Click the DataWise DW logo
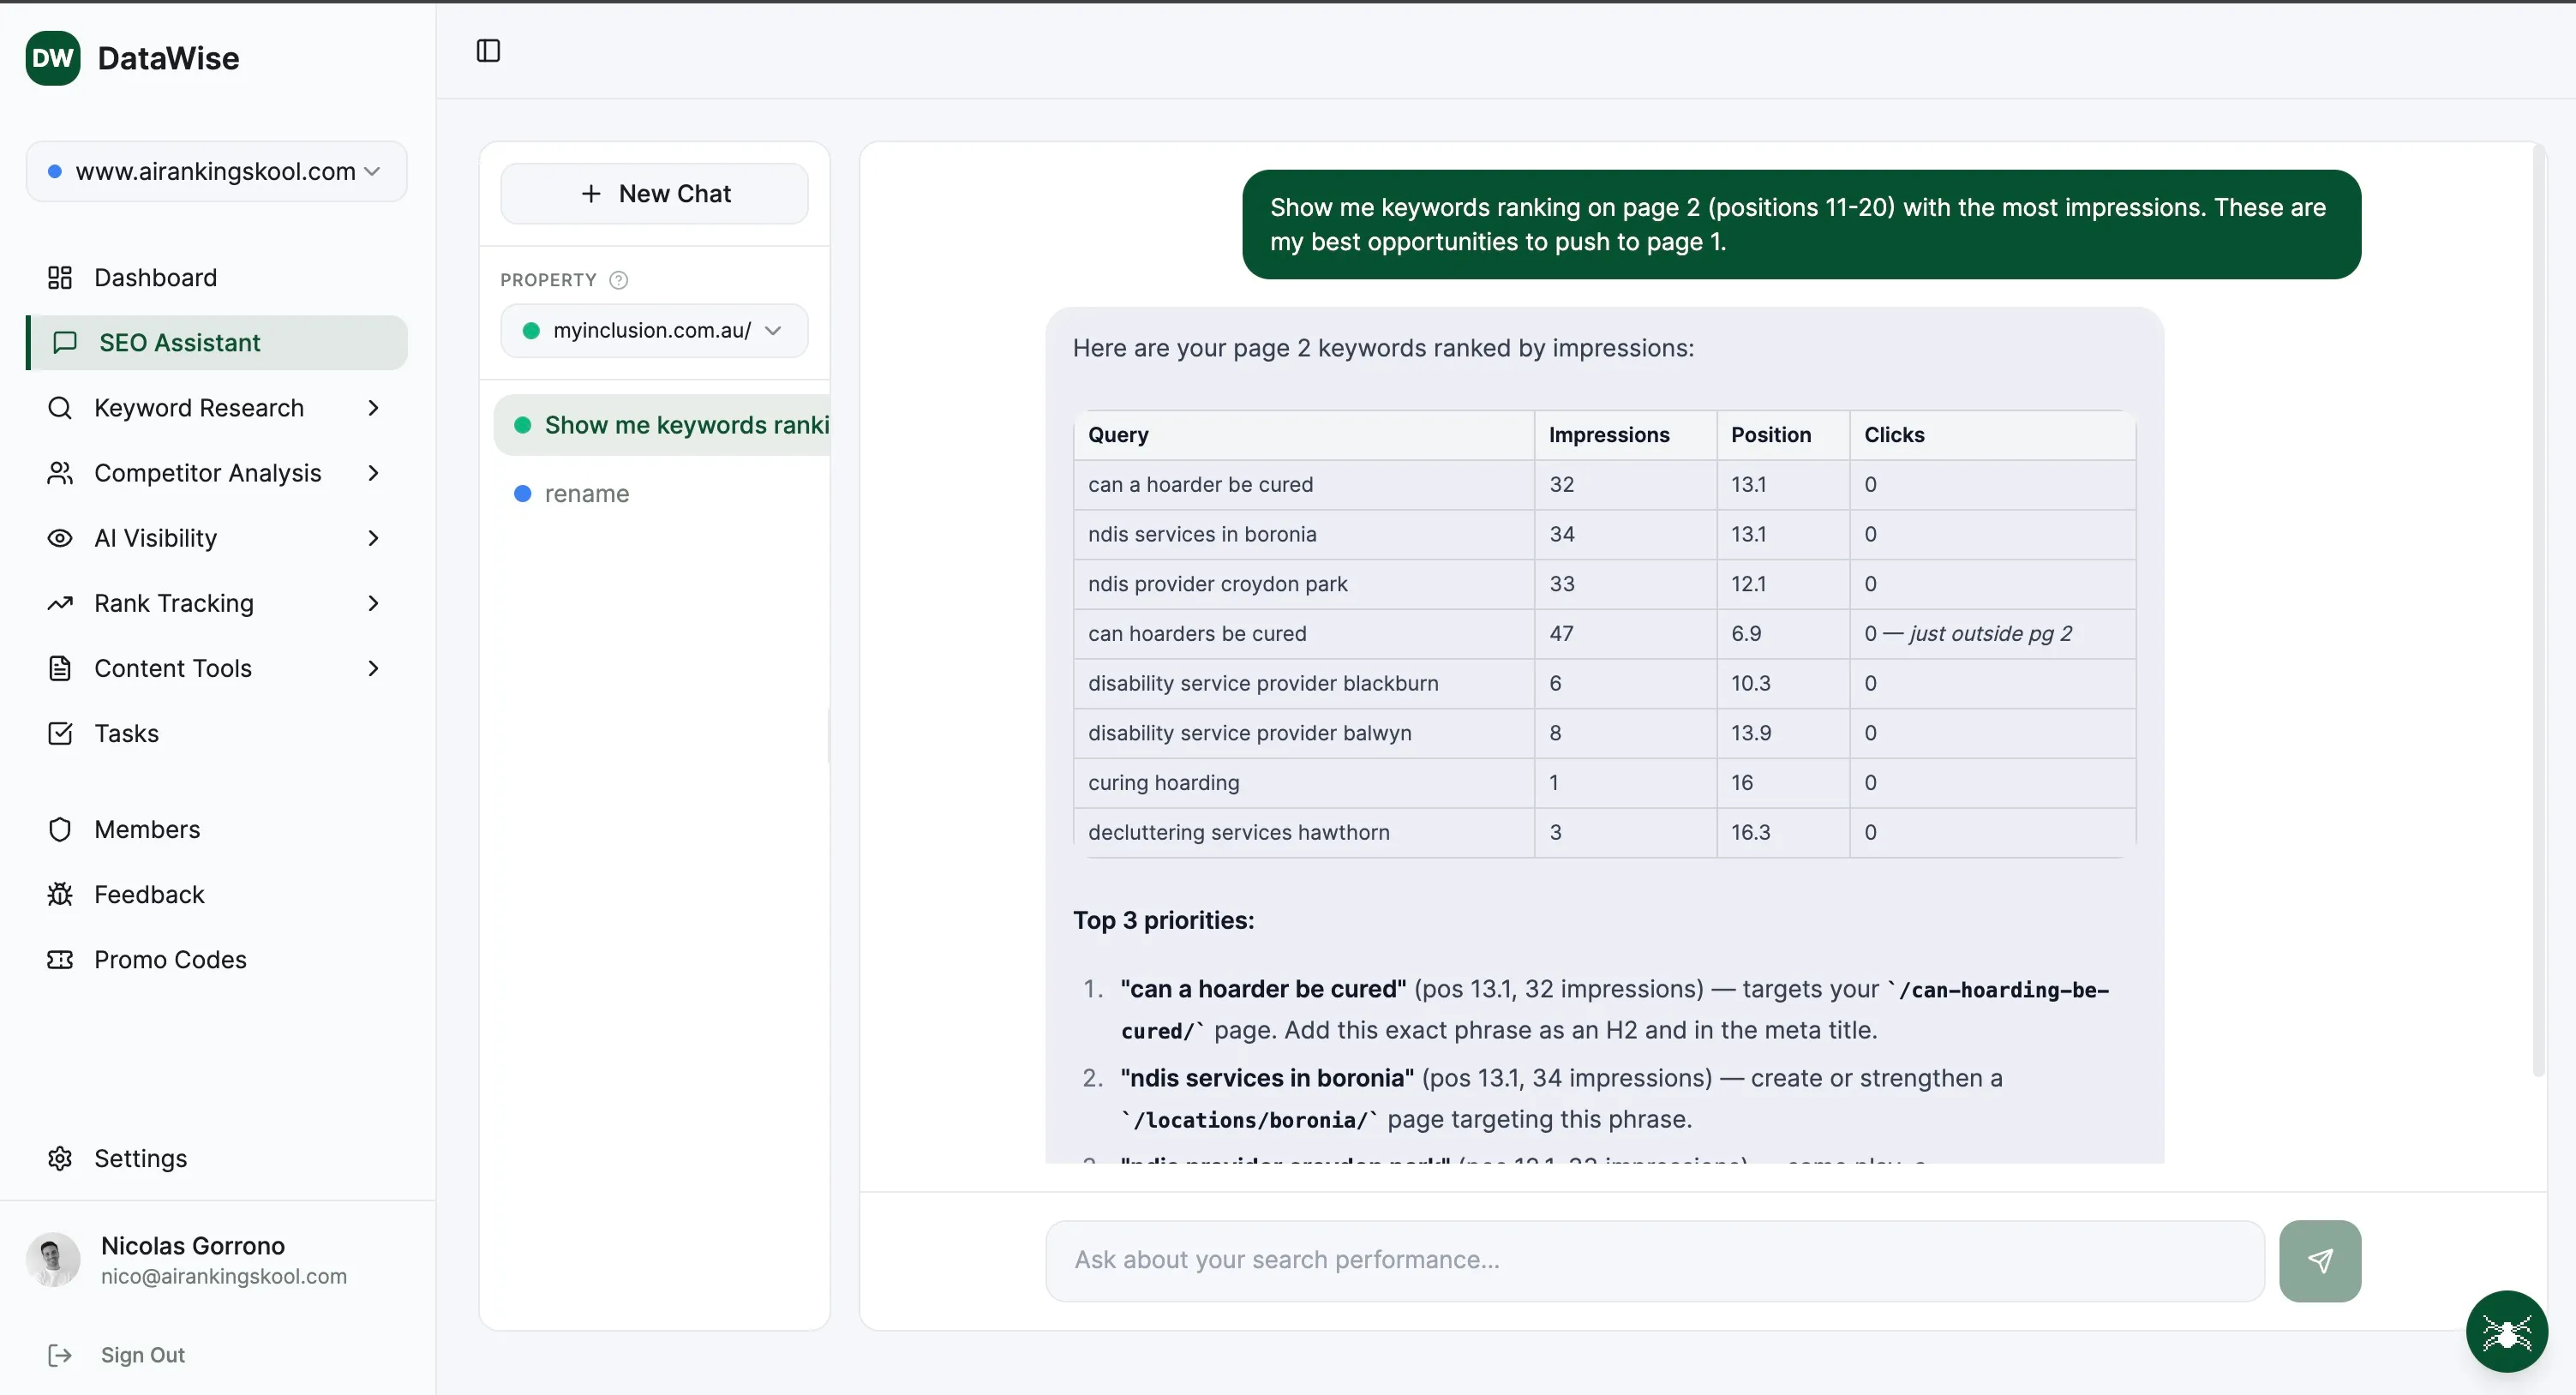Image resolution: width=2576 pixels, height=1395 pixels. [52, 57]
